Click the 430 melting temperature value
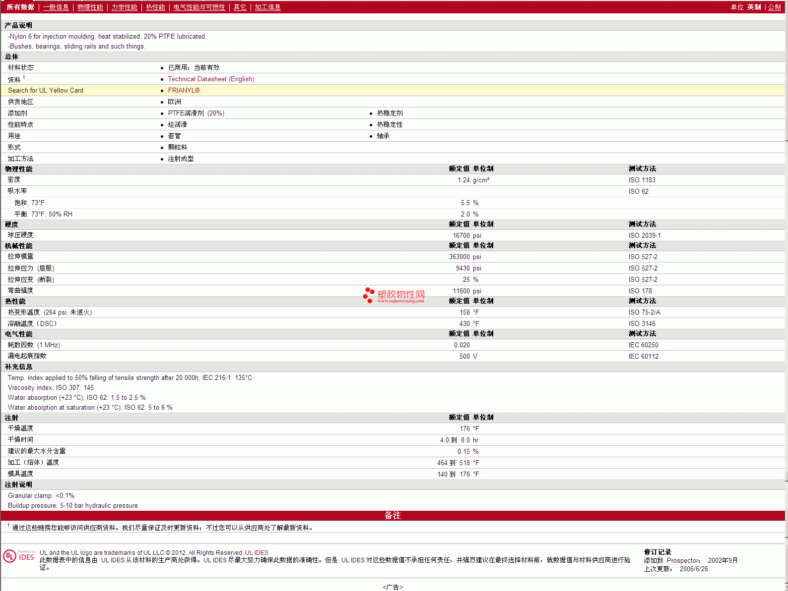The image size is (788, 591). [x=464, y=324]
